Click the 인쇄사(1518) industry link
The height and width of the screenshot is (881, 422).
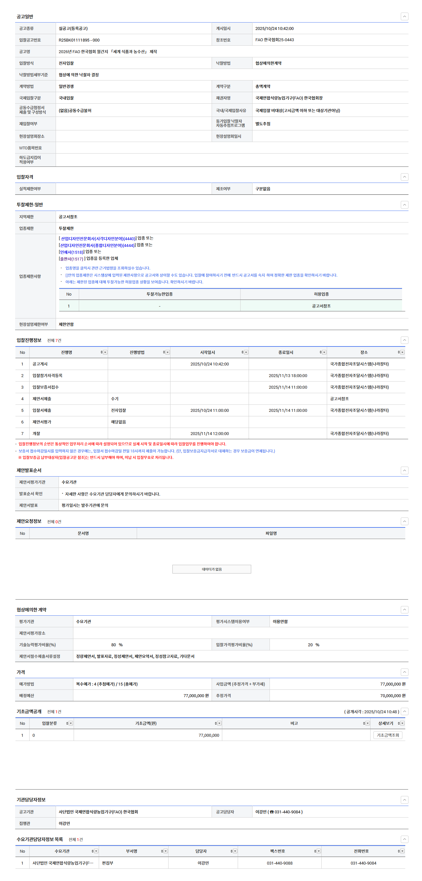71,252
